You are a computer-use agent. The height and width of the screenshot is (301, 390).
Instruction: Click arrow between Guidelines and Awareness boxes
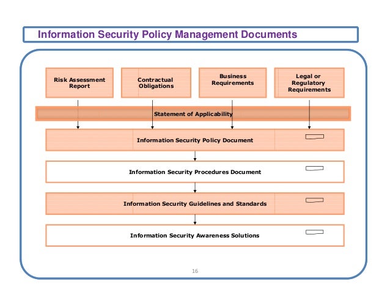pyautogui.click(x=195, y=219)
